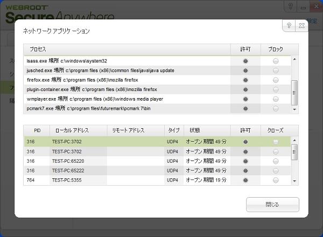Select the jusched.exe process row text
The height and width of the screenshot is (237, 323).
(100, 71)
